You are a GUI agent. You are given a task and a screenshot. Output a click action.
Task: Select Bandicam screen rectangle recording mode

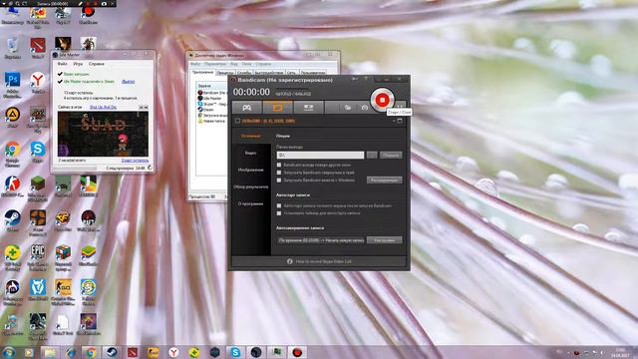(x=277, y=108)
